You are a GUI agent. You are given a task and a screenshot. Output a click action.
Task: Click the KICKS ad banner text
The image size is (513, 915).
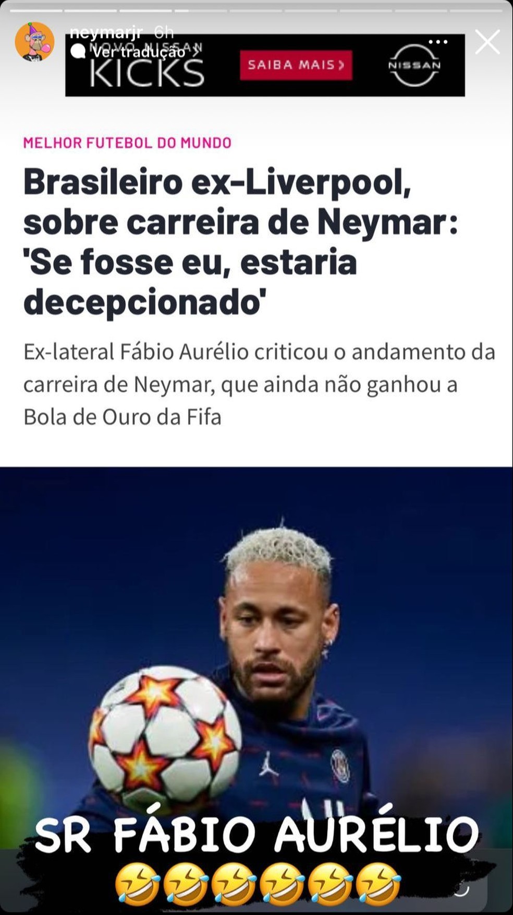click(146, 73)
